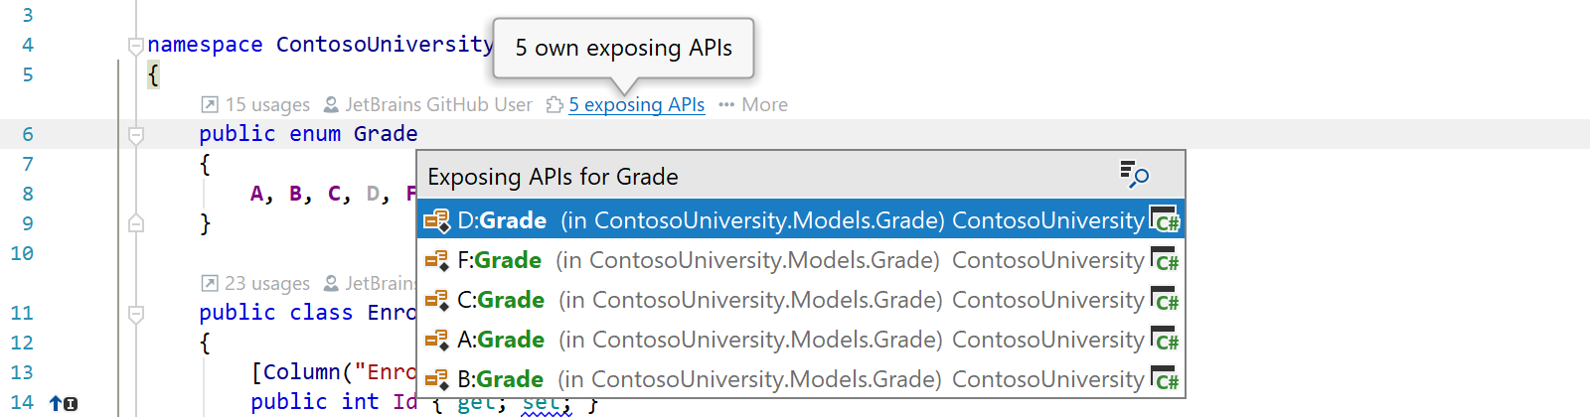Select B:Grade in the exposing APIs list
Image resolution: width=1590 pixels, height=417 pixels.
[x=801, y=378]
